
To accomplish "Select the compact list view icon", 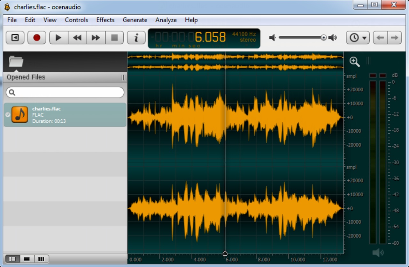I will pyautogui.click(x=27, y=259).
